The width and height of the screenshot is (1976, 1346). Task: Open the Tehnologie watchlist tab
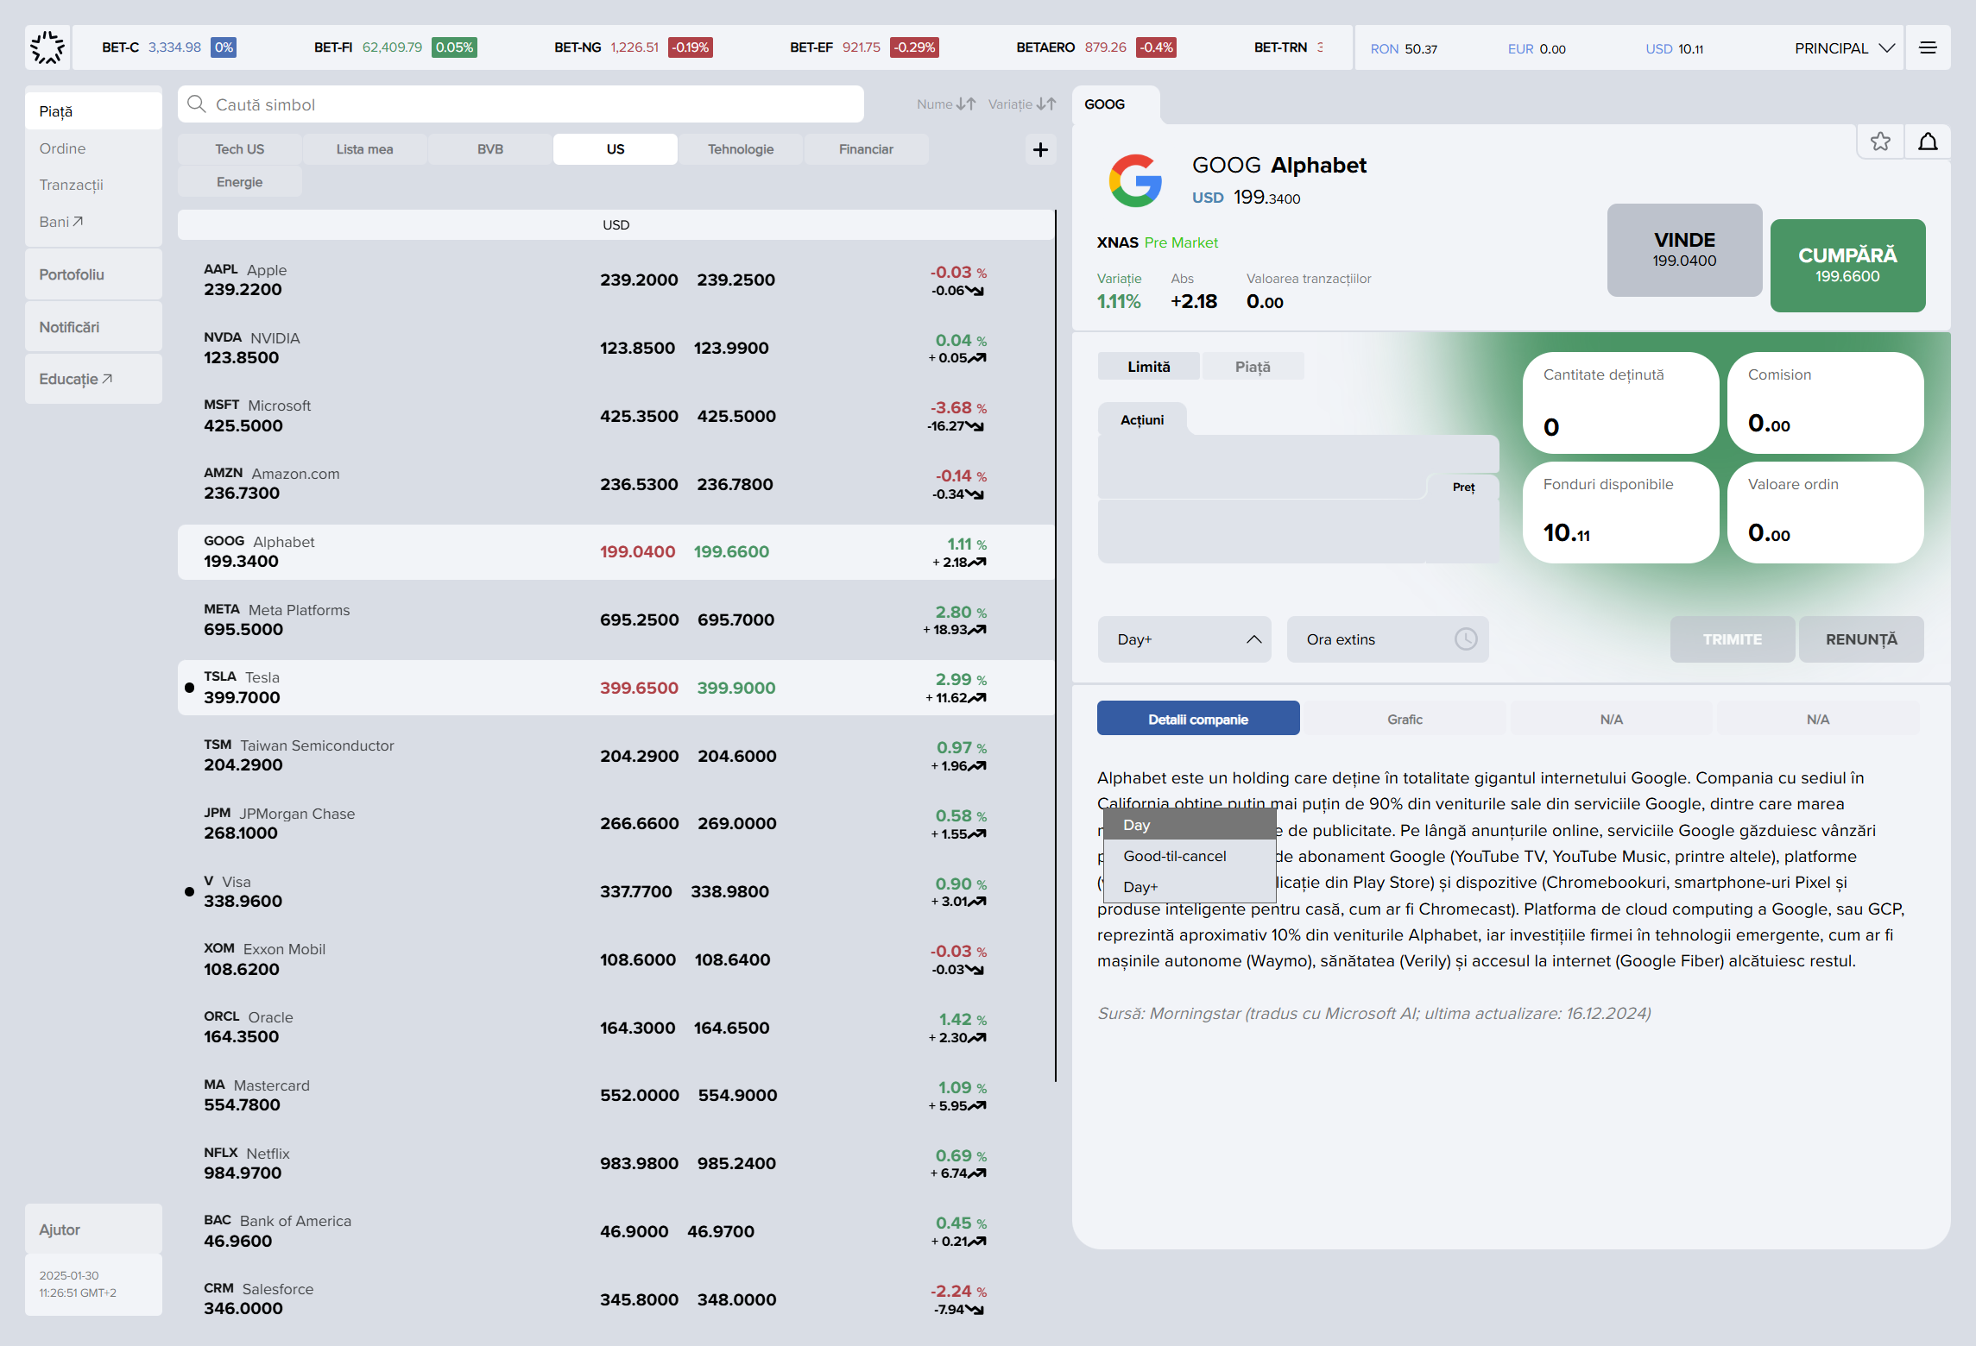click(x=741, y=149)
